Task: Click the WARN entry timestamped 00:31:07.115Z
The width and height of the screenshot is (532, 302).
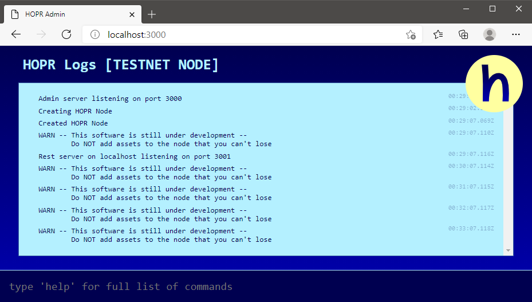Action: [x=155, y=193]
